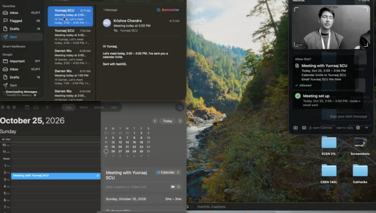Switch Calendar to Month view
Viewport: 376px width, 213px height.
(99, 107)
